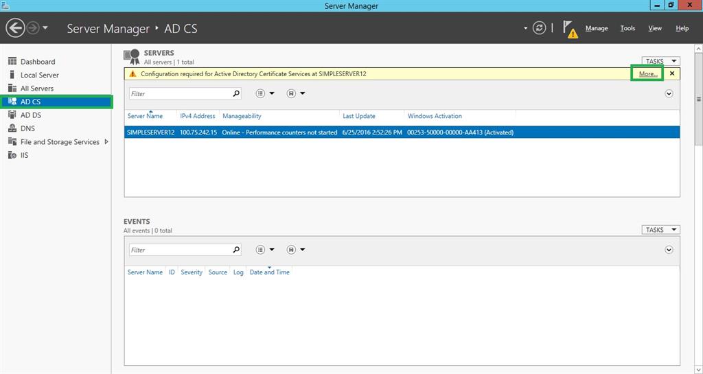
Task: Expand the Servers filter section chevron
Action: click(669, 93)
